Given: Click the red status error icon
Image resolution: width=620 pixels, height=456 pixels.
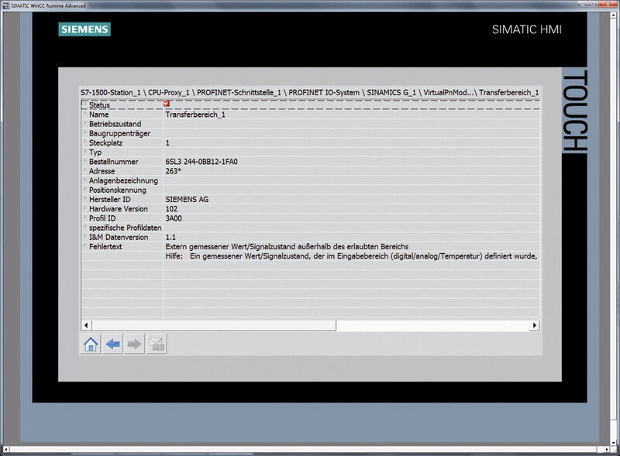Looking at the screenshot, I should (167, 104).
